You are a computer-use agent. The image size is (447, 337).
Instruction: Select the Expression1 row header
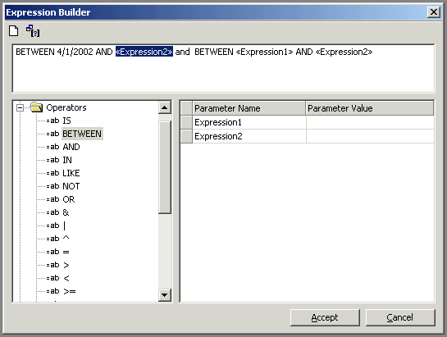pos(186,122)
